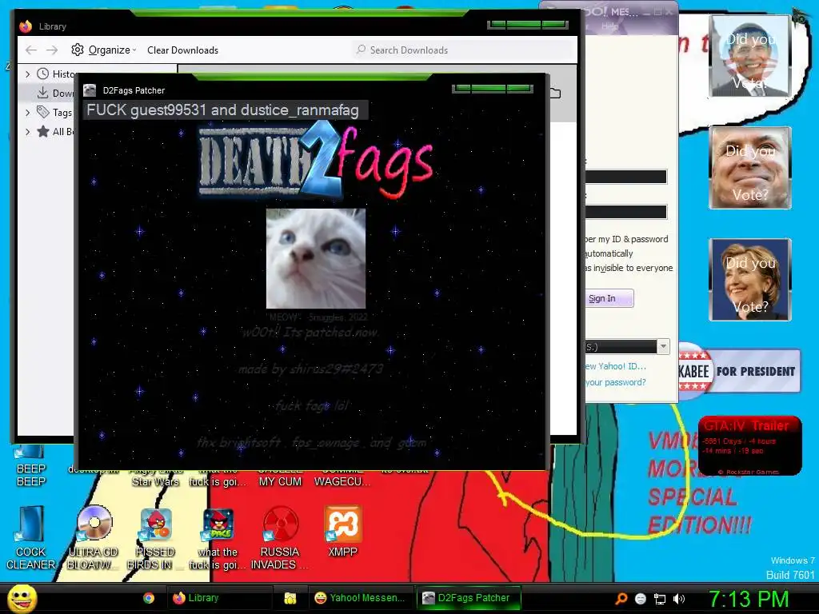Click the star icon beside All Bookmarks

[x=43, y=132]
